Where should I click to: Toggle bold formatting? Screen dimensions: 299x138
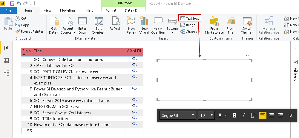(235, 115)
